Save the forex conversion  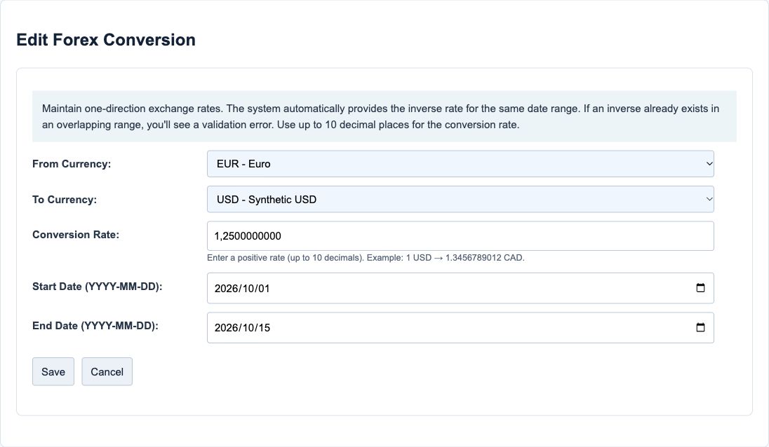click(53, 371)
